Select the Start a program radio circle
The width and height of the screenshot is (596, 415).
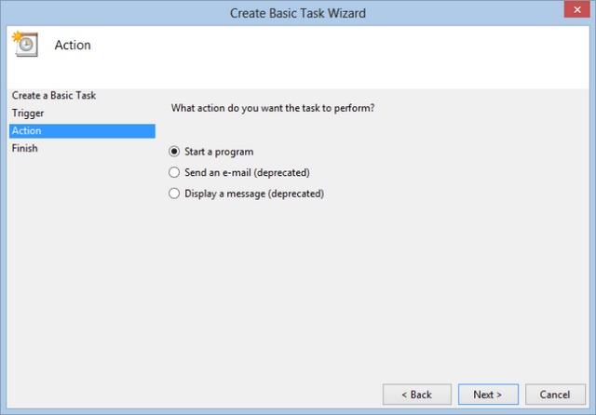pyautogui.click(x=174, y=152)
